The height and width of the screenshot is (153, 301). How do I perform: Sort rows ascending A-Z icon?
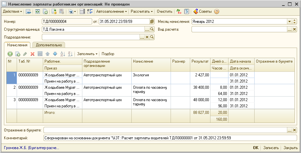(x=63, y=54)
